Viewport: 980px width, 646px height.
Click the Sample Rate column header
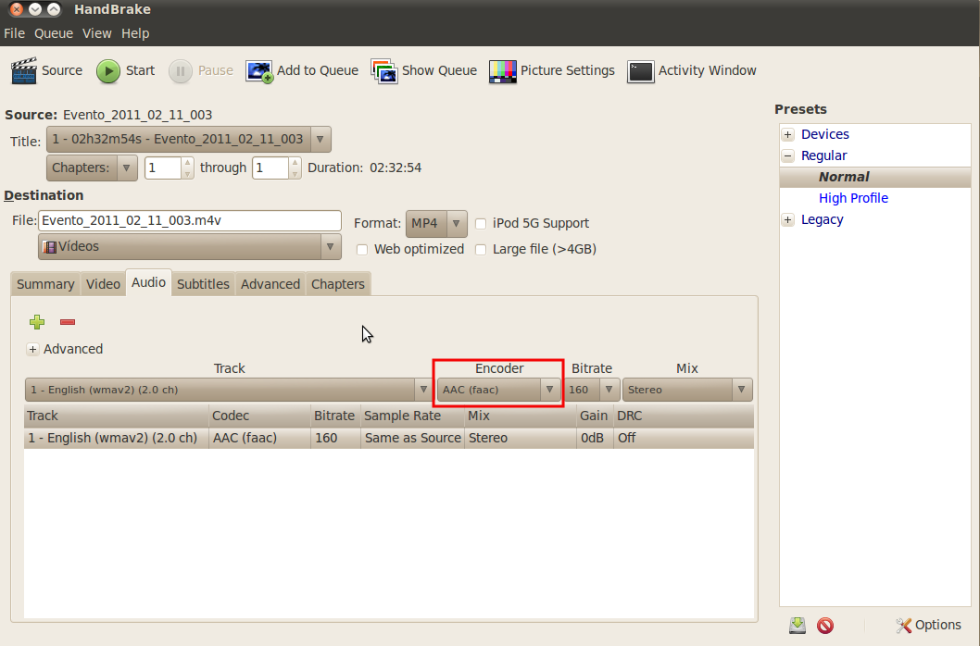point(412,416)
